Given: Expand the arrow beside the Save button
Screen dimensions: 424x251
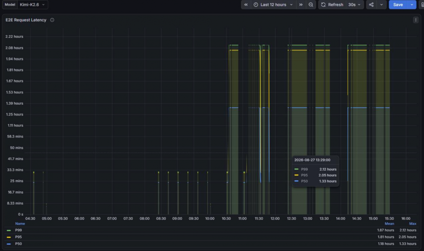Looking at the screenshot, I should tap(412, 5).
